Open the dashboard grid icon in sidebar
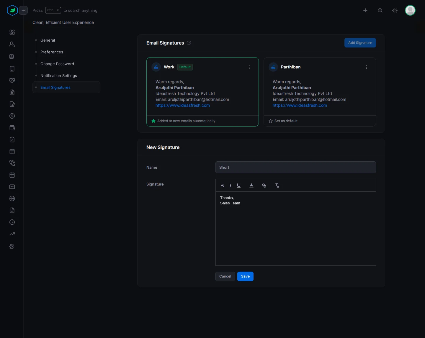The height and width of the screenshot is (338, 425). [x=12, y=32]
